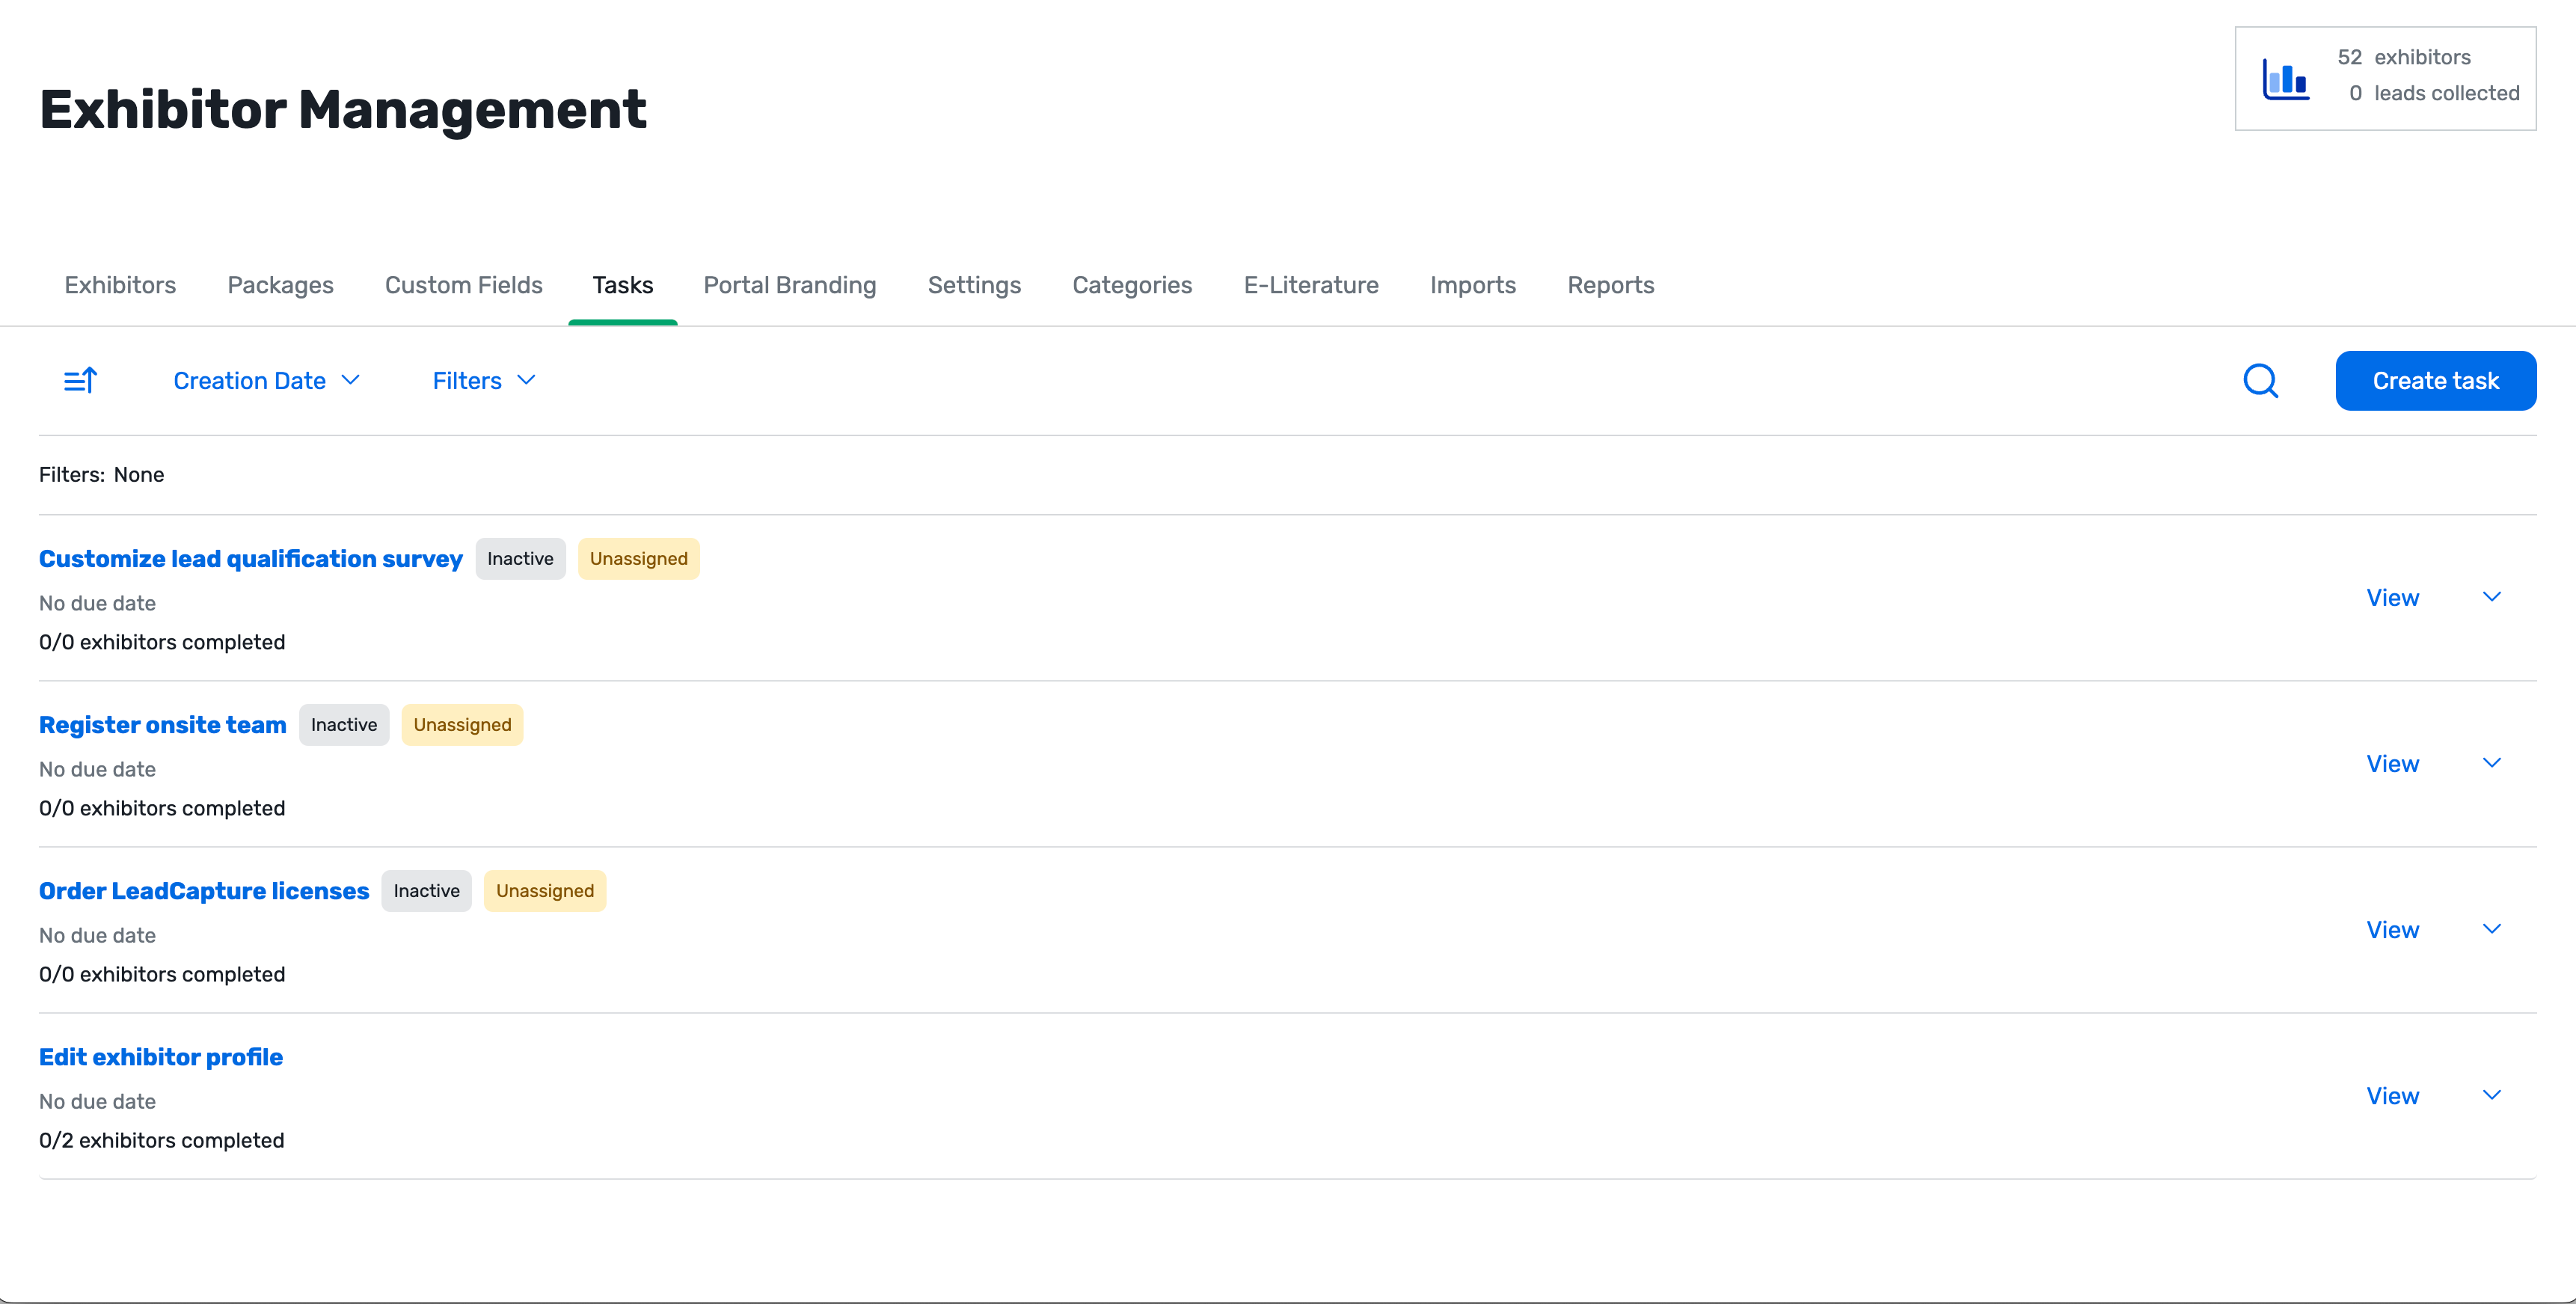The image size is (2576, 1304).
Task: Switch to the Packages tab
Action: pyautogui.click(x=280, y=285)
